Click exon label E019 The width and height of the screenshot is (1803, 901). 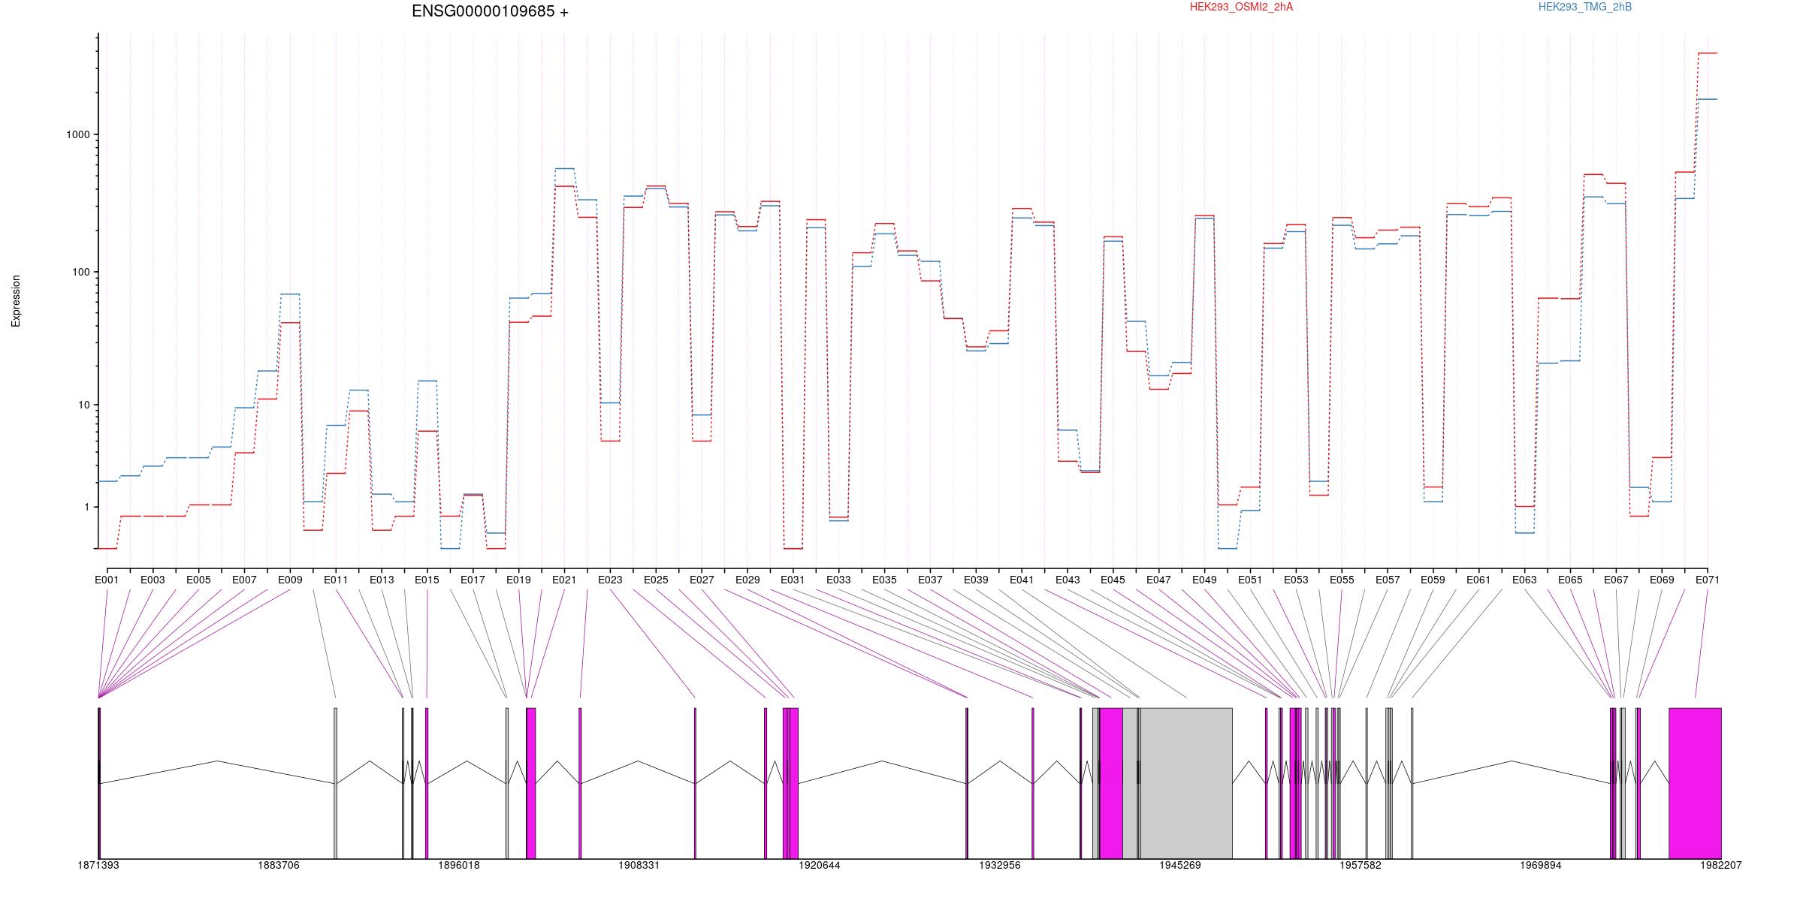tap(518, 580)
